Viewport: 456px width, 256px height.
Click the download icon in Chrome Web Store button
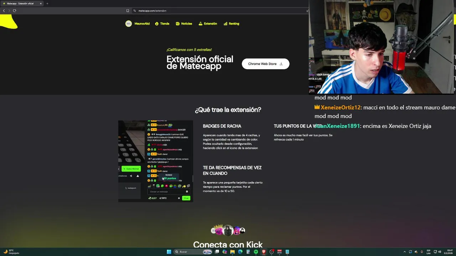click(281, 64)
